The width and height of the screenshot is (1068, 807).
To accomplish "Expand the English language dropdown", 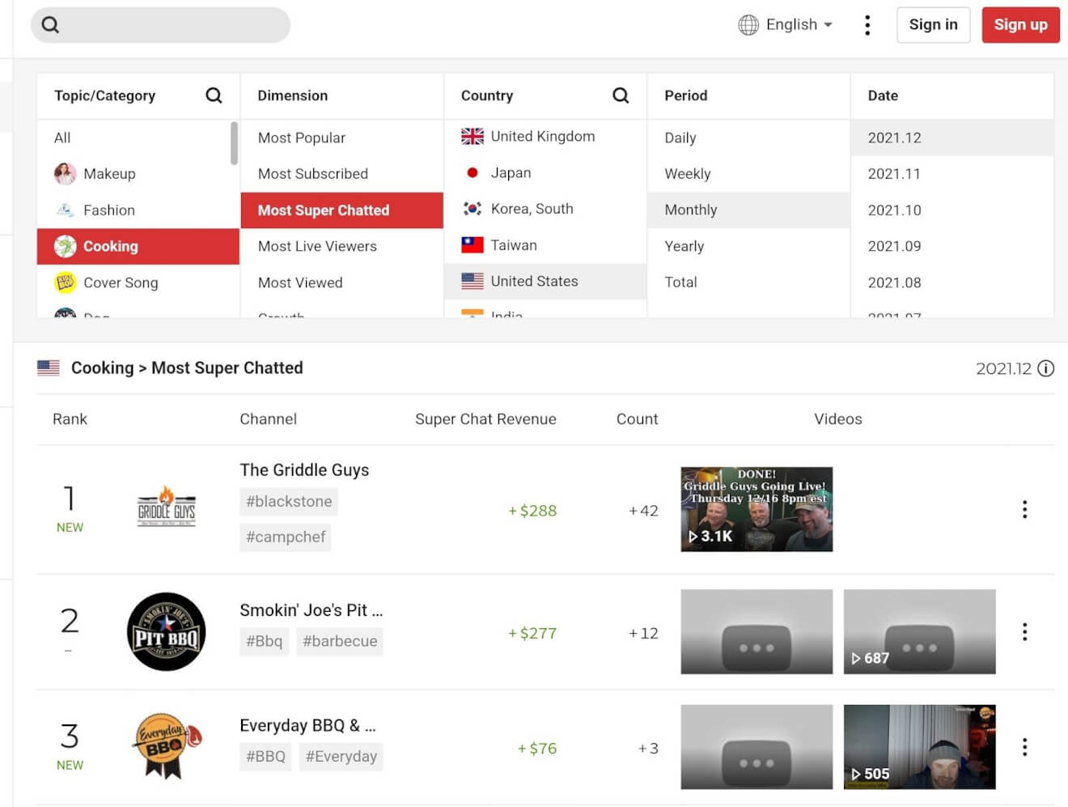I will tap(799, 25).
